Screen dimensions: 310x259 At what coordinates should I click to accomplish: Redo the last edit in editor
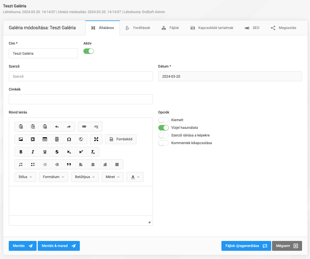tap(69, 127)
